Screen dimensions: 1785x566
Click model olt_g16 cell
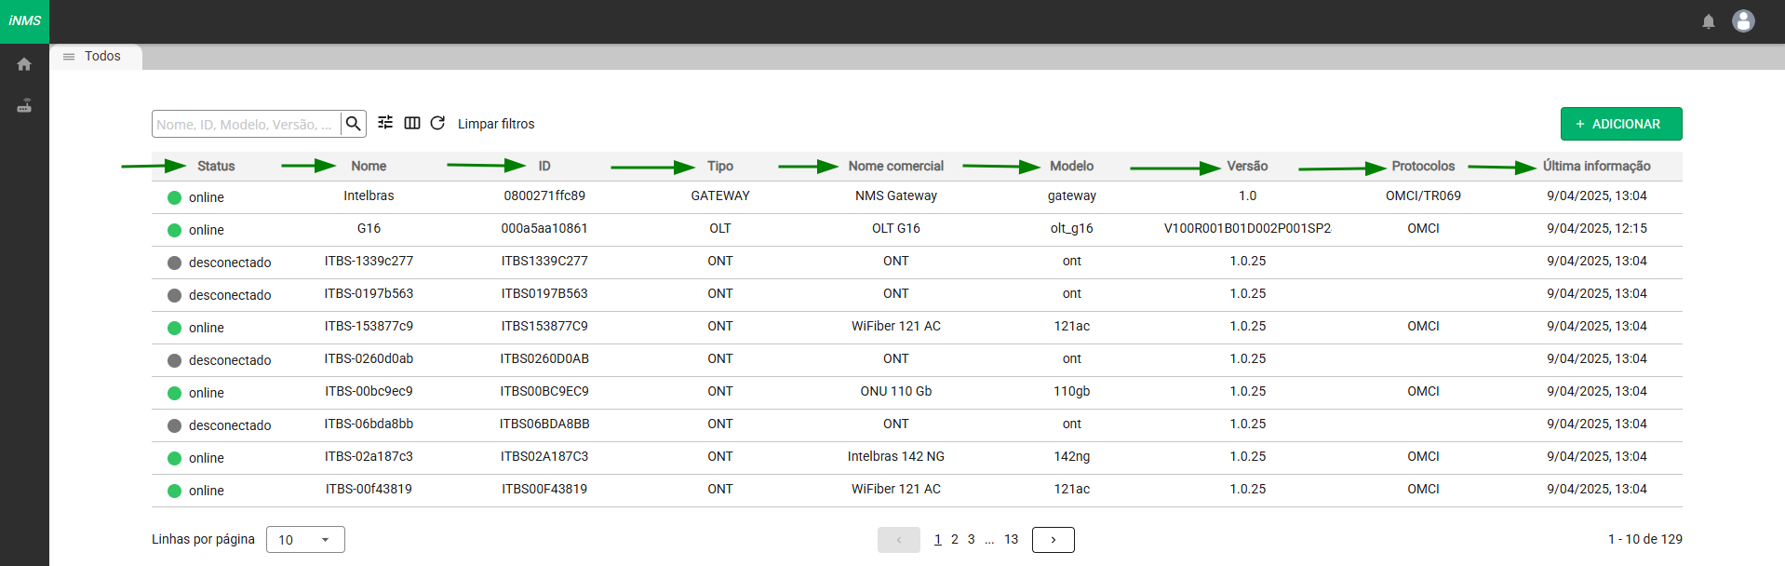pos(1072,228)
